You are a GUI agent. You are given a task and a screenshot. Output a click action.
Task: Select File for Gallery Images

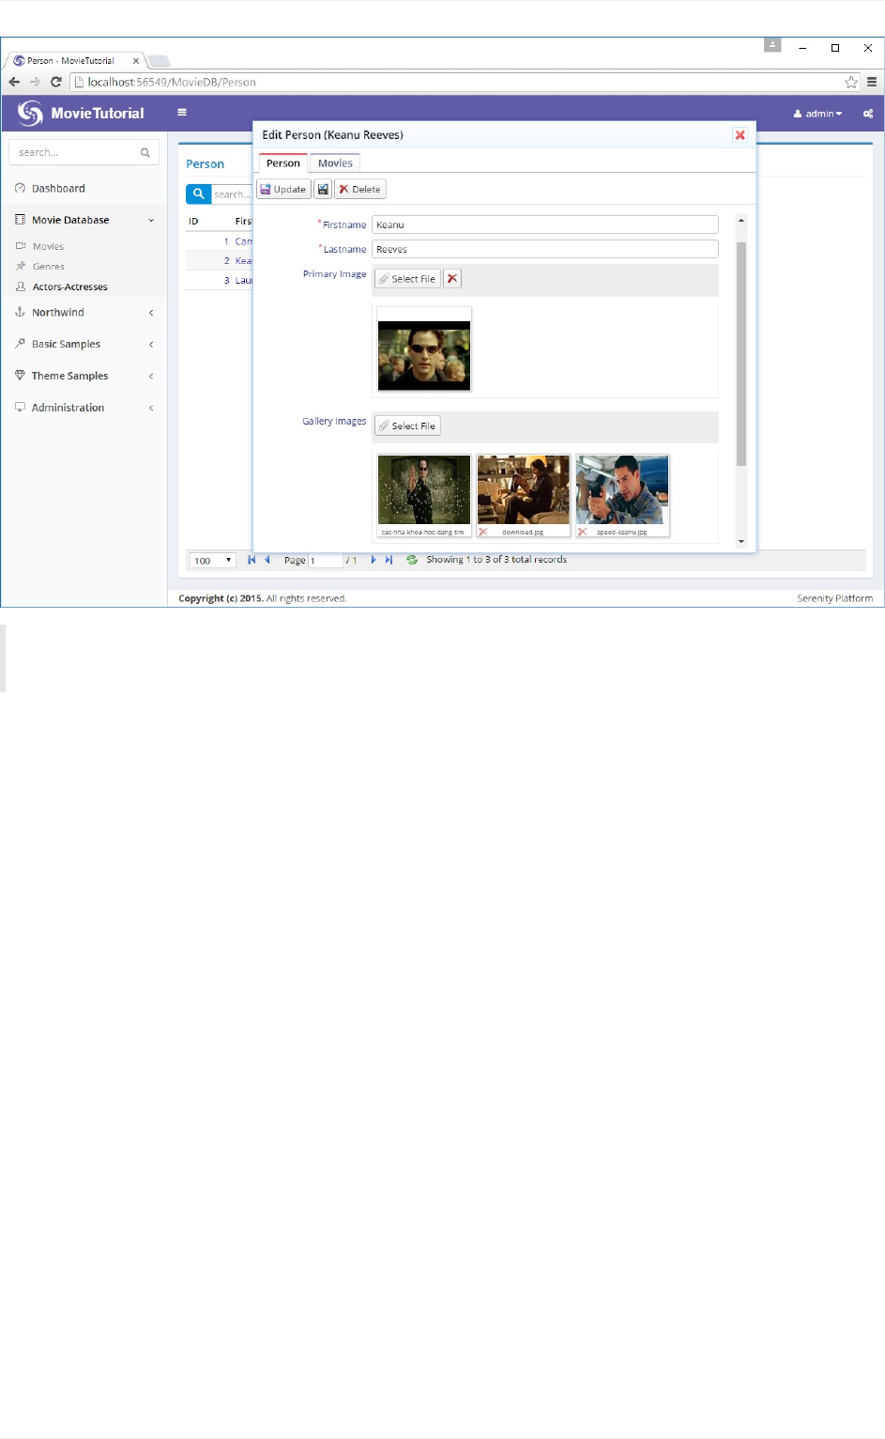tap(407, 426)
